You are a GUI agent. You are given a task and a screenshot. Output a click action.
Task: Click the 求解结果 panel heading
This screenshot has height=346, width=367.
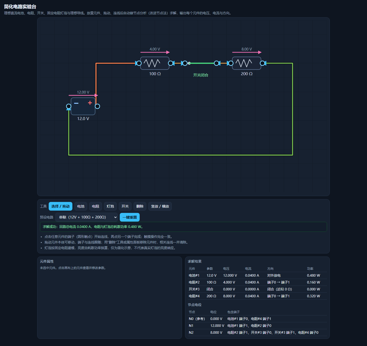tap(195, 261)
